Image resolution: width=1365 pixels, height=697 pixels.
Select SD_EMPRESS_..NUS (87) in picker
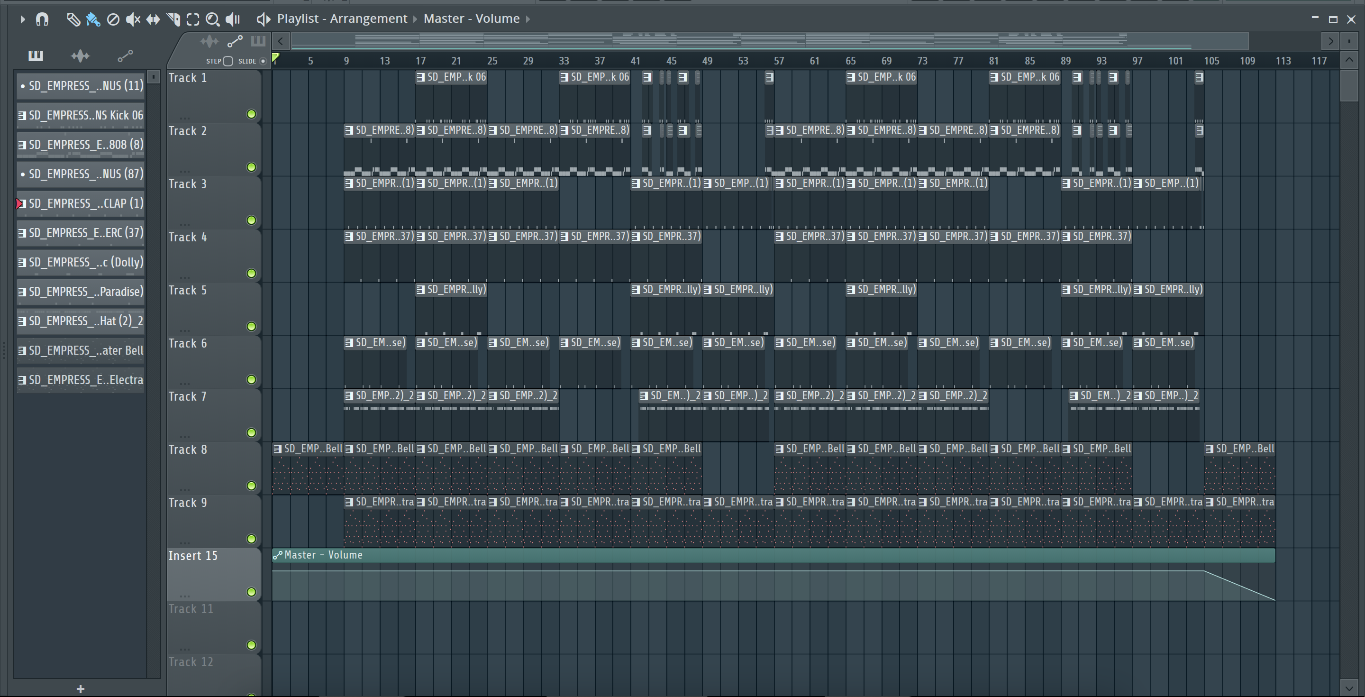tap(81, 174)
